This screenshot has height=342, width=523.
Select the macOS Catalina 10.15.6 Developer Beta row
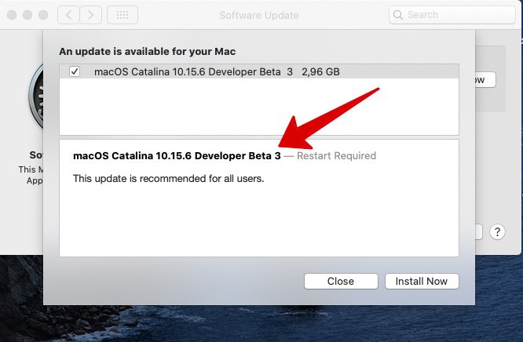click(x=259, y=71)
